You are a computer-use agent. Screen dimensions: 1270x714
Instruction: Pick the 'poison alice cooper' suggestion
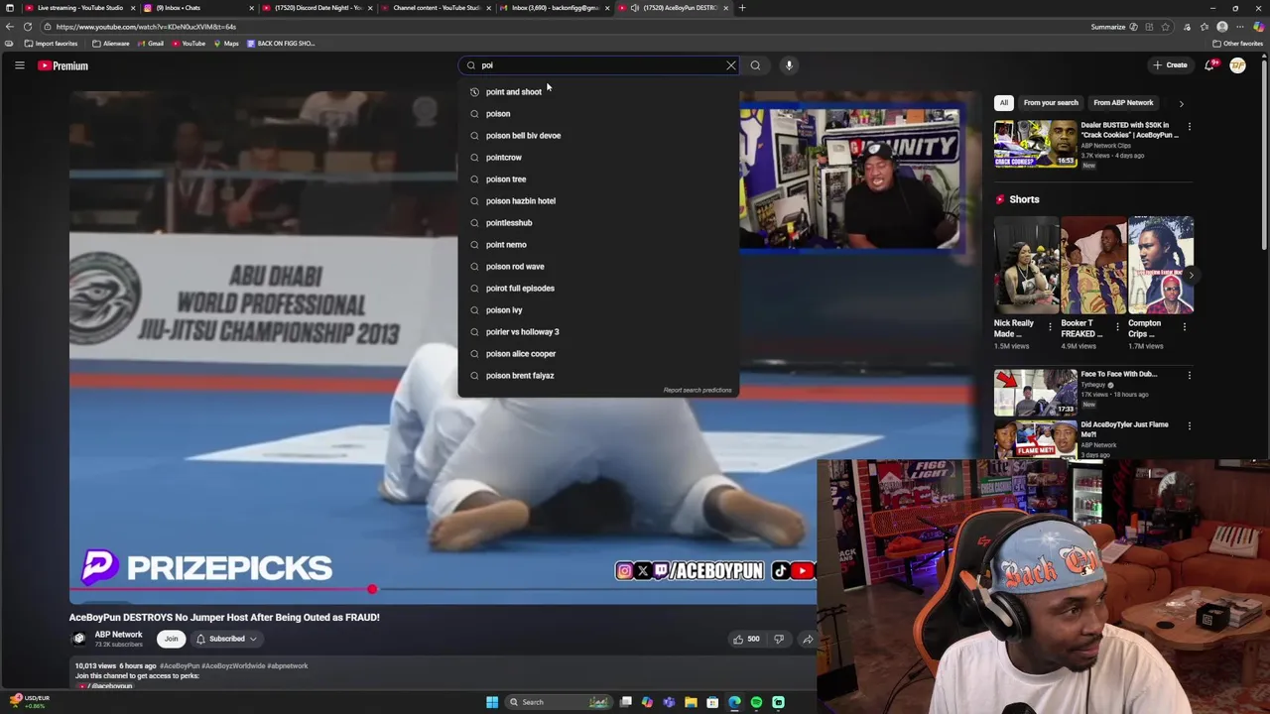598,353
